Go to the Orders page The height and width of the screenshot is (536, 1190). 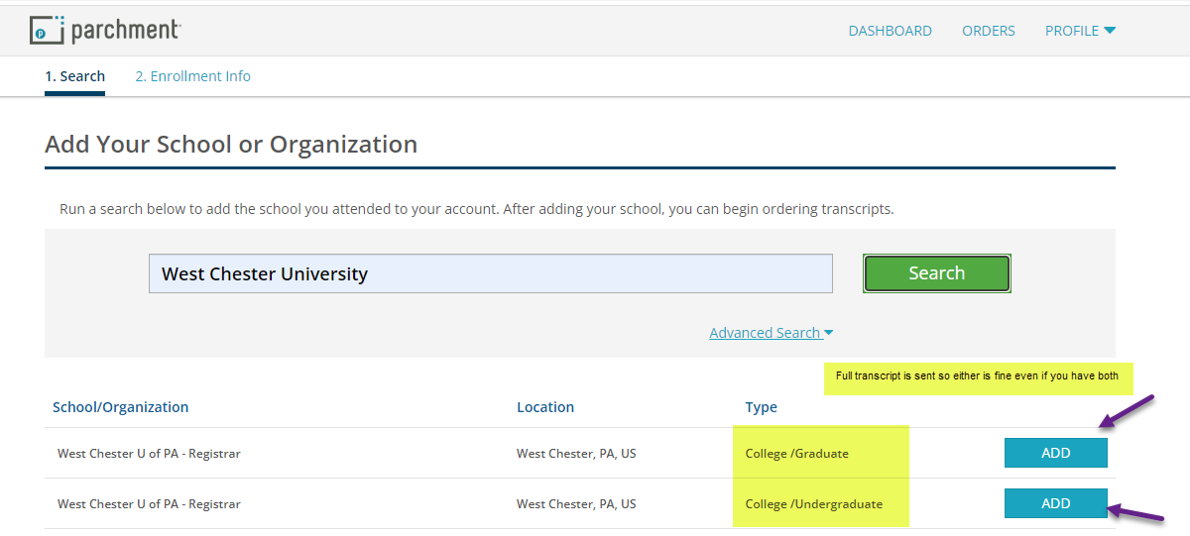pos(988,31)
